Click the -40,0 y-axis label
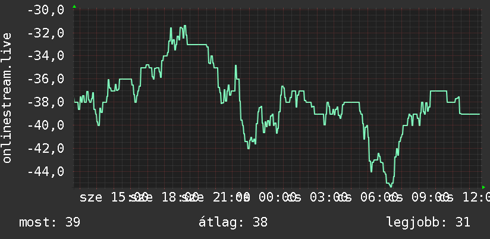The width and height of the screenshot is (490, 239). tap(46, 125)
